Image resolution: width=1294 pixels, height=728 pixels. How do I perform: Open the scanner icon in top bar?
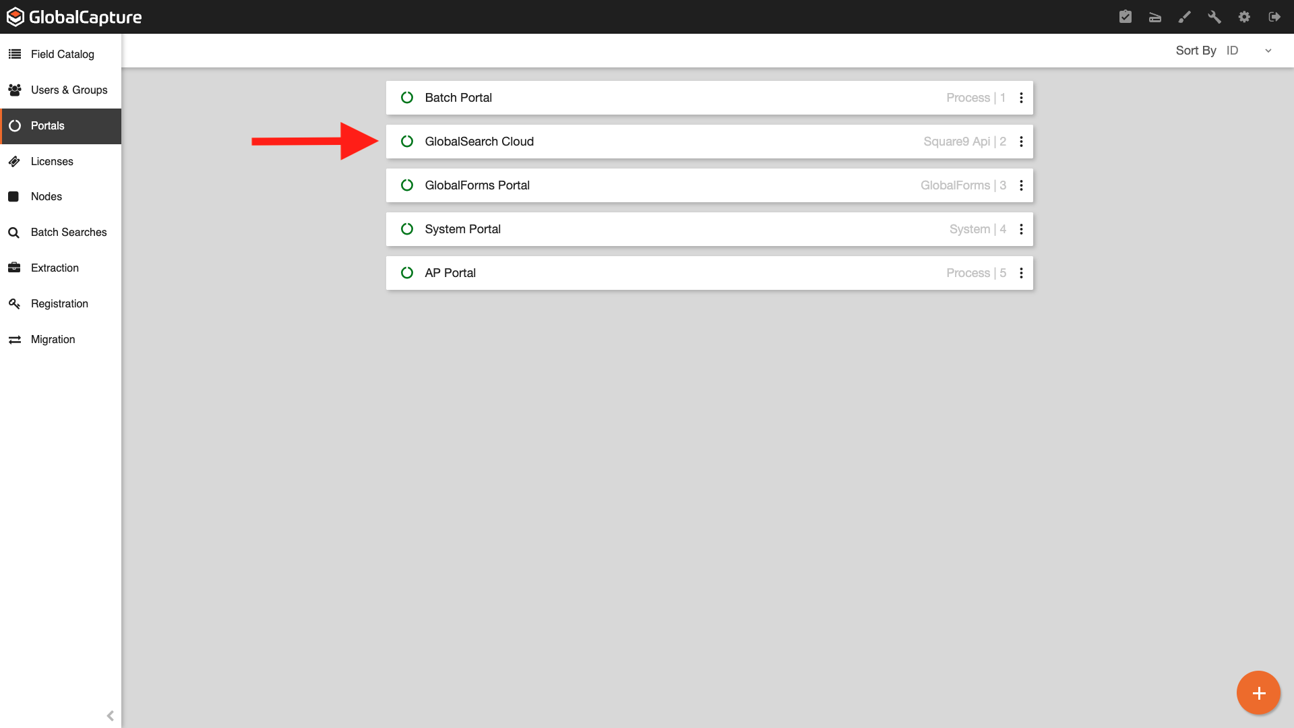coord(1154,17)
